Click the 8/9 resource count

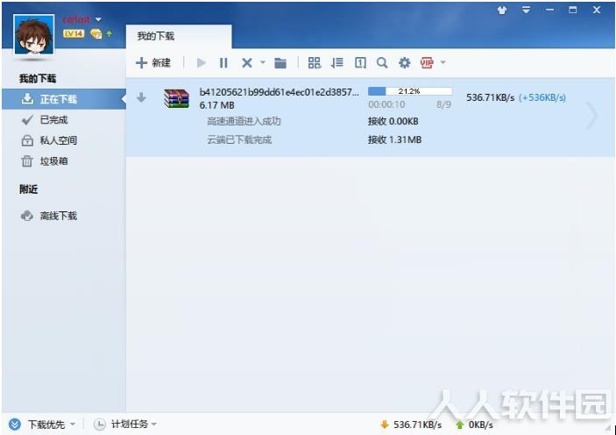(443, 104)
